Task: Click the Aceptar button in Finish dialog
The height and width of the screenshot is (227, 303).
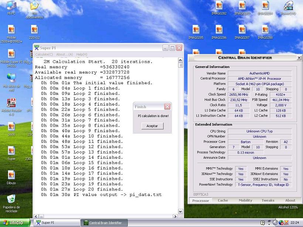Action: point(152,126)
